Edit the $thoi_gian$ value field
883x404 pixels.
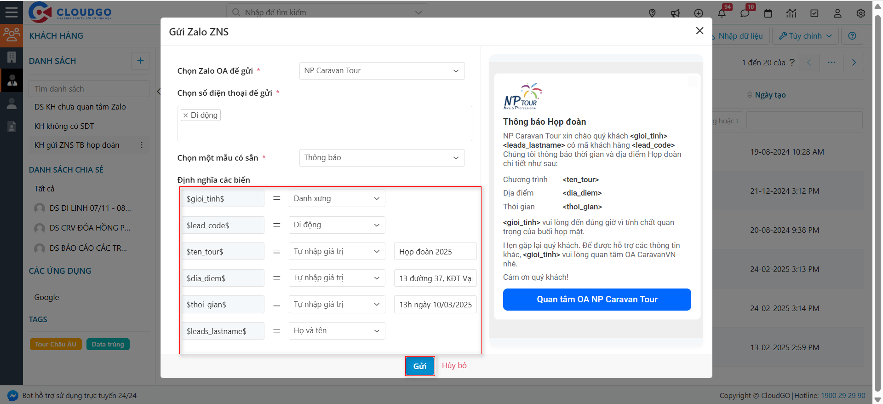coord(435,305)
